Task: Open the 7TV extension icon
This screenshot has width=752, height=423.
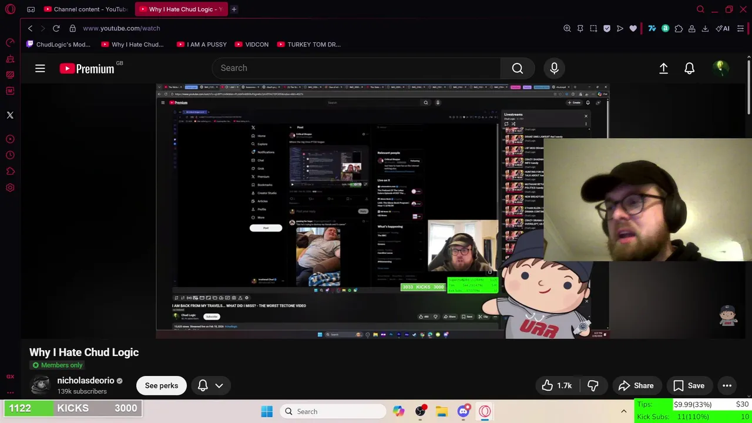Action: [652, 28]
